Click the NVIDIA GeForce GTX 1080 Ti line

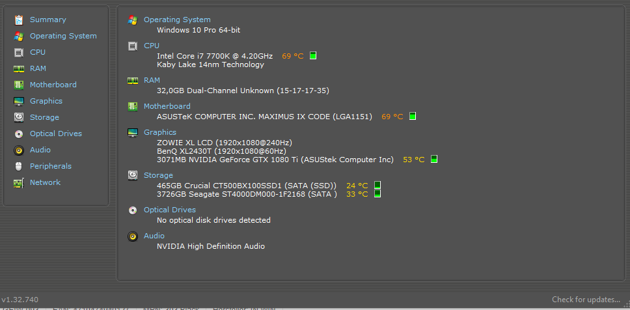click(x=275, y=160)
